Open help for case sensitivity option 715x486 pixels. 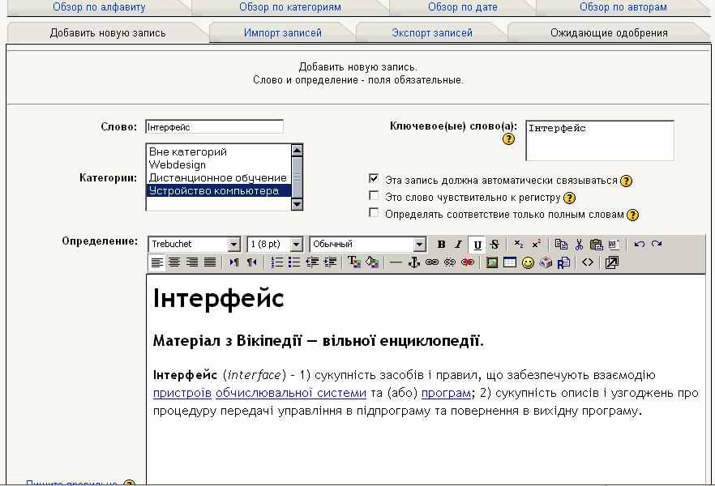pos(570,198)
